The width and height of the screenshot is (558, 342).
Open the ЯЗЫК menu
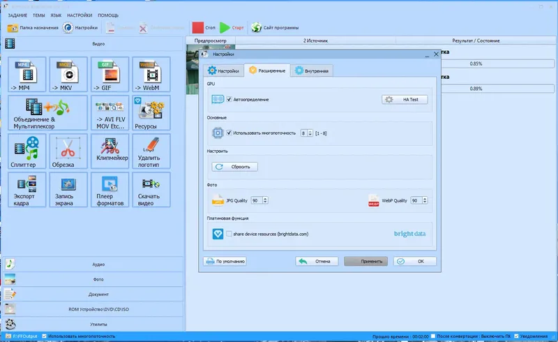(x=56, y=15)
